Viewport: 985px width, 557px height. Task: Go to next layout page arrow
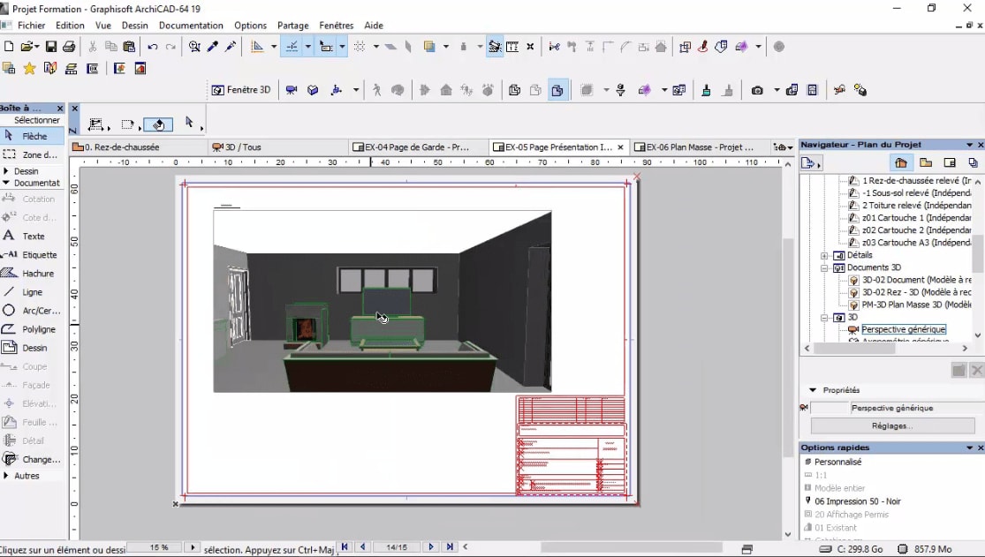[x=431, y=547]
